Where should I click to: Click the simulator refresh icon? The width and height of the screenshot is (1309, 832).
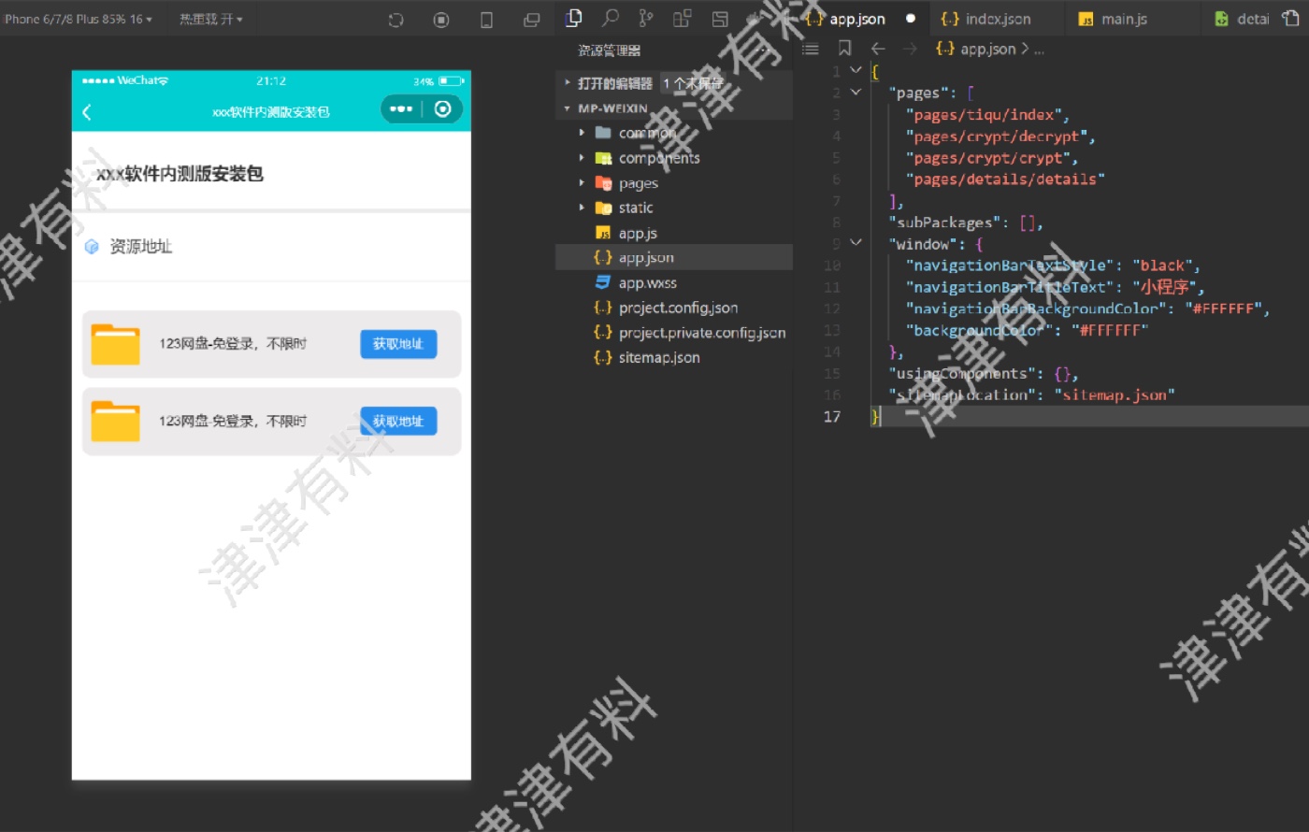tap(396, 20)
